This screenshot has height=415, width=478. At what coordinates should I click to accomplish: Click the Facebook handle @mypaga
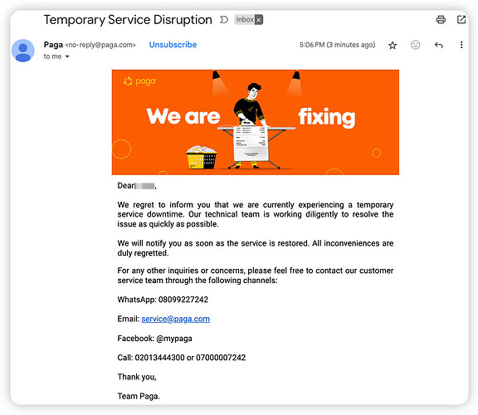coord(174,339)
